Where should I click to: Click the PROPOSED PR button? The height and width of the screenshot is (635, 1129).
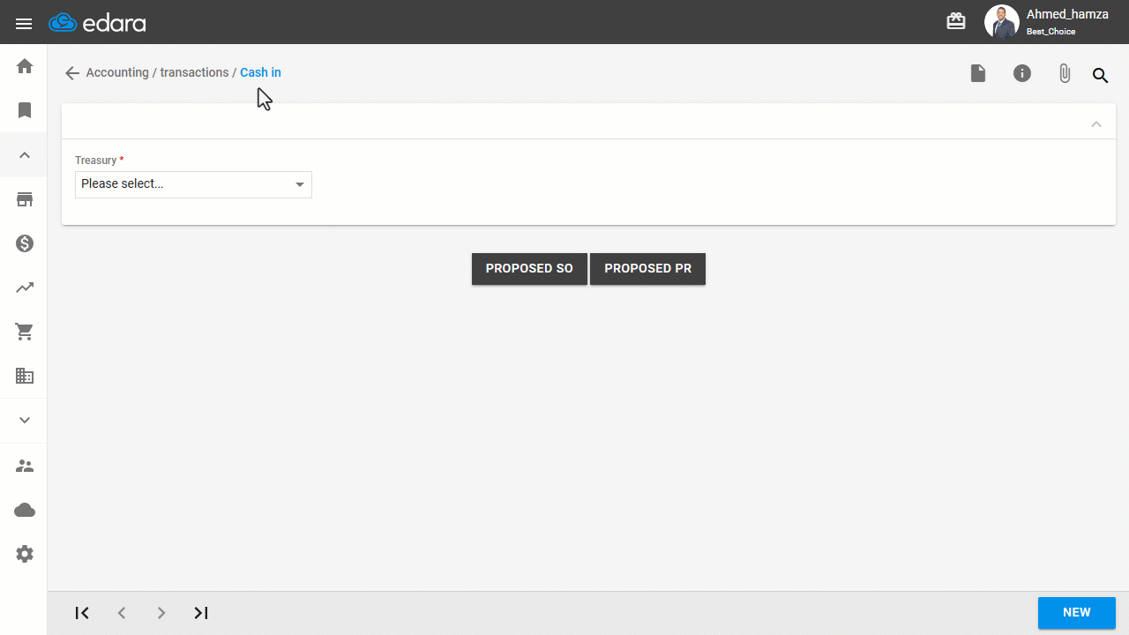[648, 268]
